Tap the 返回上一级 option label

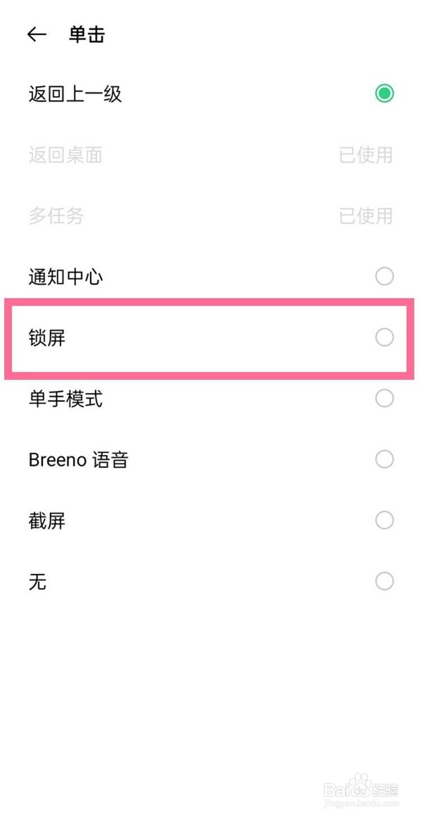click(x=75, y=93)
